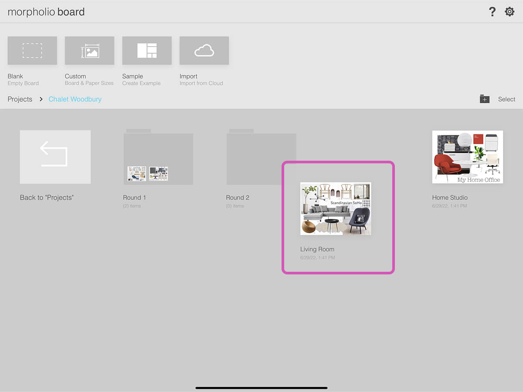This screenshot has width=523, height=392.
Task: Open the help question mark icon
Action: point(492,12)
